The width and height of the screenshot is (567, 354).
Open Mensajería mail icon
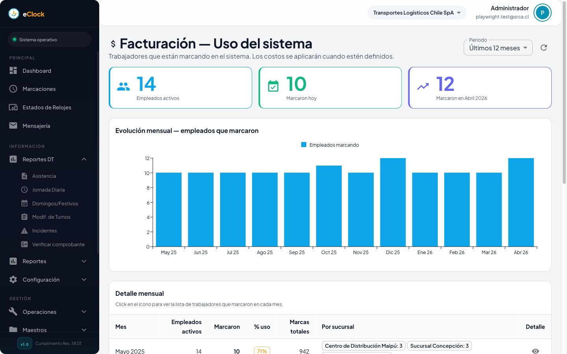13,125
